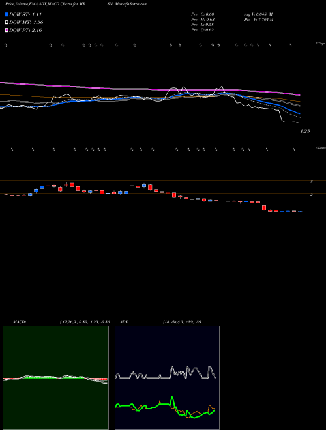Click the blue DOW ST legend swatch
The image size is (326, 430).
coord(7,14)
